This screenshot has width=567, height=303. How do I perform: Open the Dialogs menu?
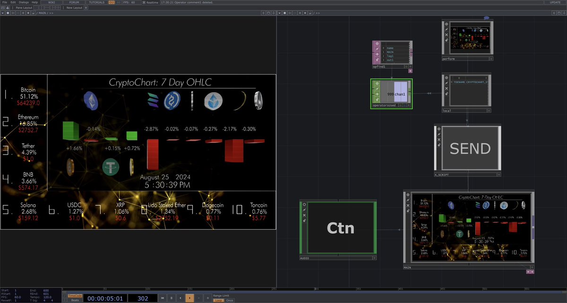point(24,2)
